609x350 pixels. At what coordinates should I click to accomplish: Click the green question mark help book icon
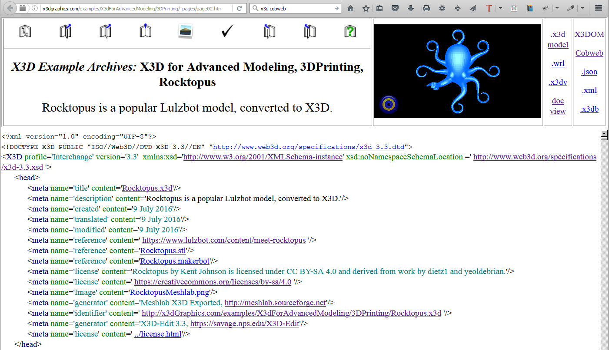350,31
